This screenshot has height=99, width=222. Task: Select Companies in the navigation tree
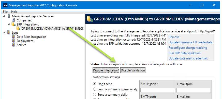(x=24, y=20)
